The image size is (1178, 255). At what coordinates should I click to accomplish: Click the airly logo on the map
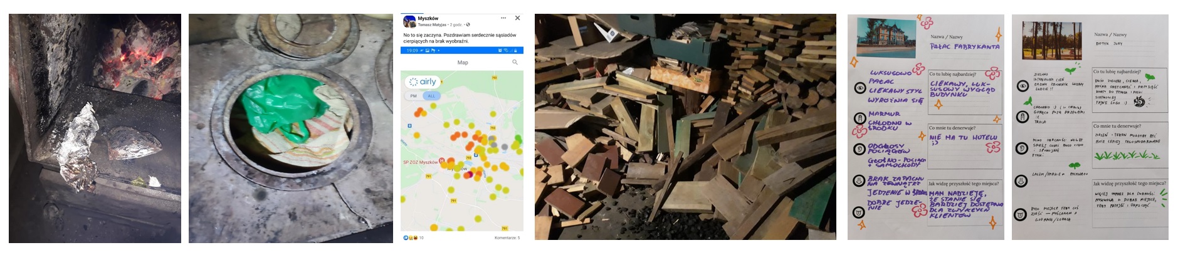[423, 82]
